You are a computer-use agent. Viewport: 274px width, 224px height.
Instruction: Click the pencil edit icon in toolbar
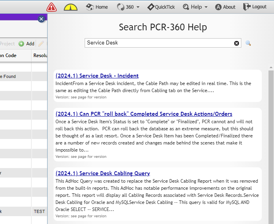(41, 44)
